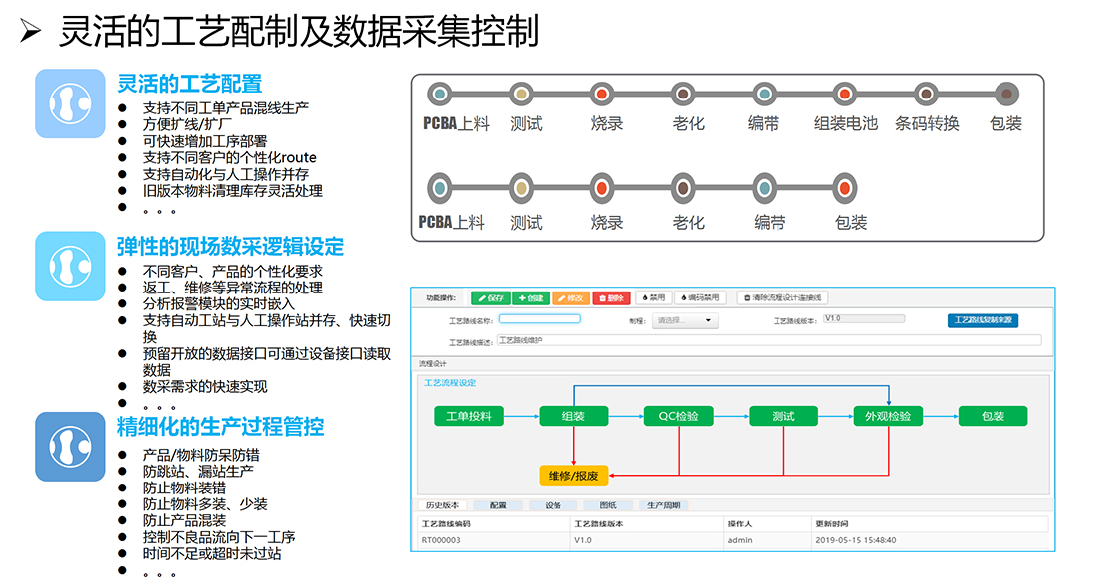This screenshot has width=1111, height=585.
Task: Click the 工艺路线版本 V1.0 field
Action: [x=864, y=318]
